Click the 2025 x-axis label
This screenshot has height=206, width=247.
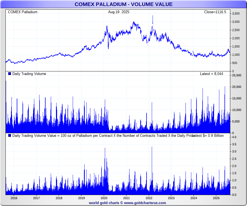pyautogui.click(x=216, y=198)
